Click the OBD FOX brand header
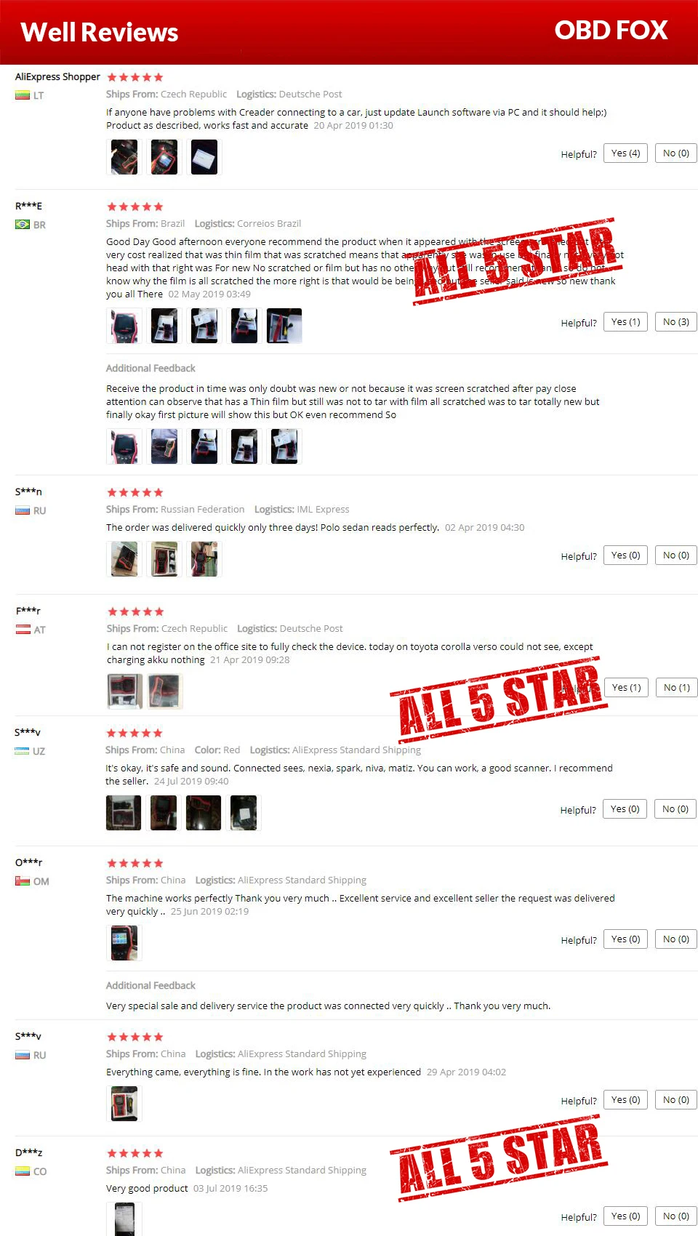The width and height of the screenshot is (698, 1236). point(611,31)
